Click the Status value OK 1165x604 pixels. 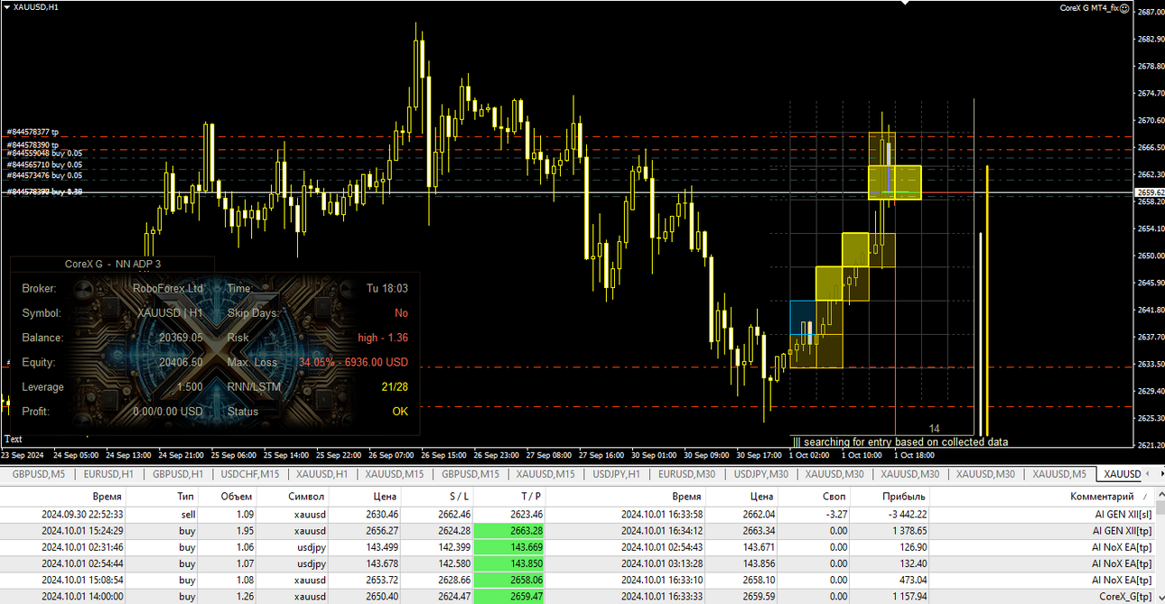pos(400,411)
